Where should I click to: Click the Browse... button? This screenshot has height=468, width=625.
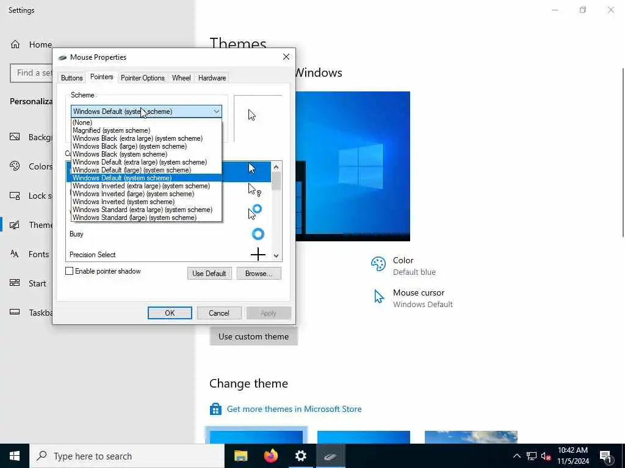pos(259,274)
